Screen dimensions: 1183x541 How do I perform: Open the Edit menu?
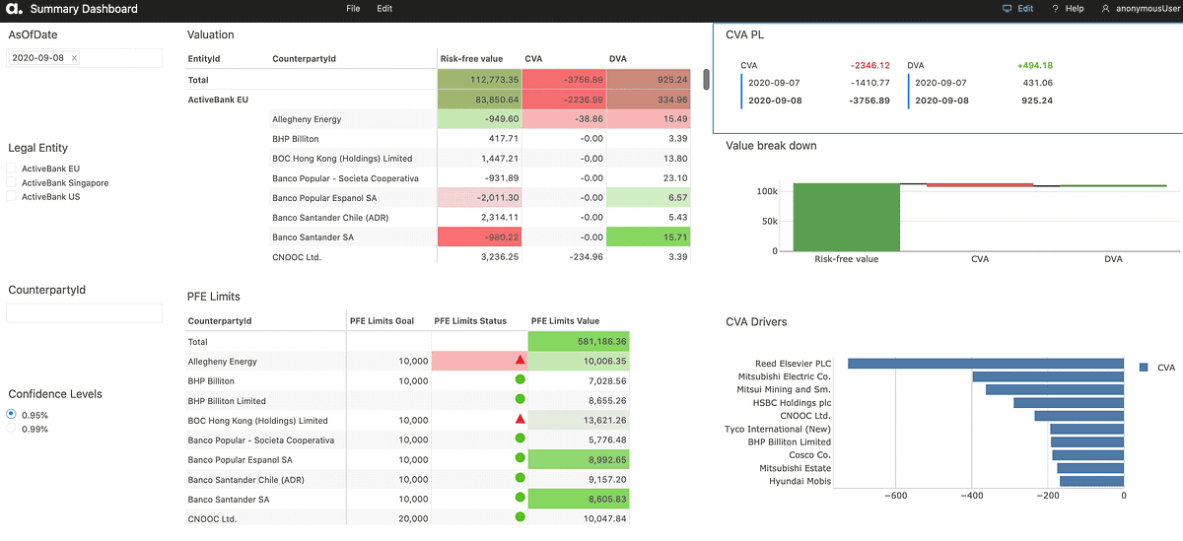pyautogui.click(x=384, y=9)
